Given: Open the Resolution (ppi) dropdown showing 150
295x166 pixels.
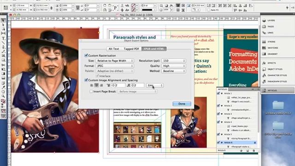Looking at the screenshot, I should 173,61.
